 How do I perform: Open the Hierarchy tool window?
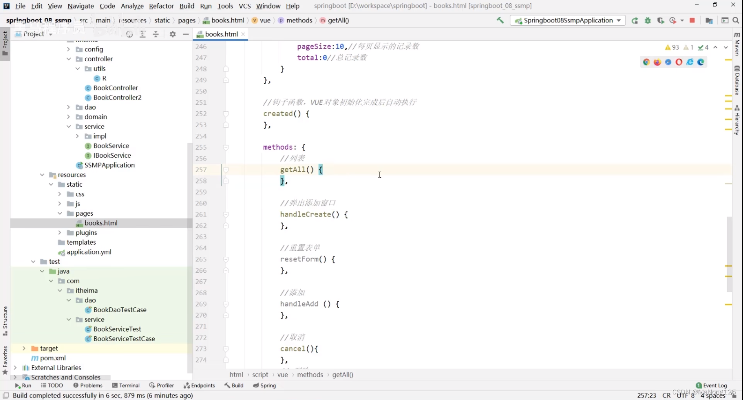pyautogui.click(x=737, y=120)
